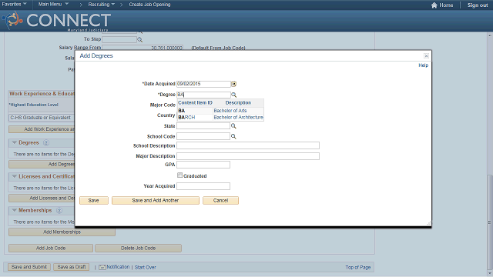493x277 pixels.
Task: Click Start Over link
Action: (x=146, y=267)
